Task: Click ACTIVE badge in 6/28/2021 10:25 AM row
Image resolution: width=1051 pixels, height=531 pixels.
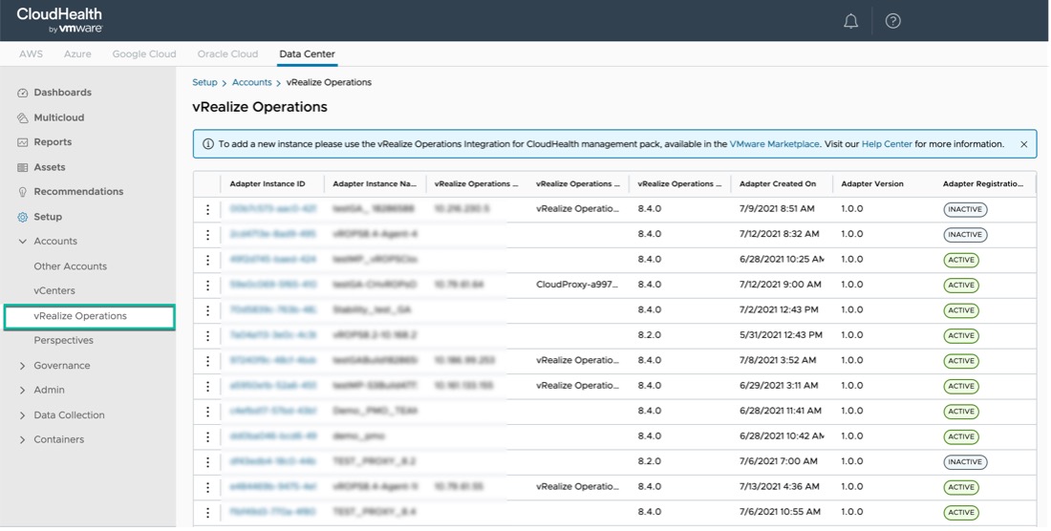Action: (x=961, y=260)
